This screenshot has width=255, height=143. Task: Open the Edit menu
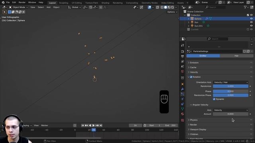[14, 2]
